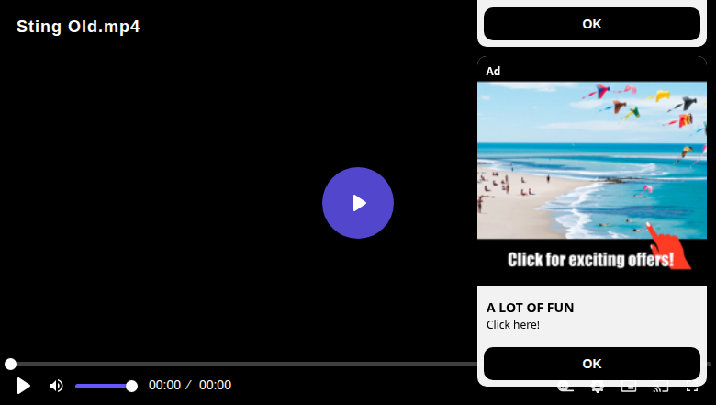Click the 'A LOT OF FUN' ad headline
Viewport: 716px width, 405px height.
pyautogui.click(x=531, y=308)
